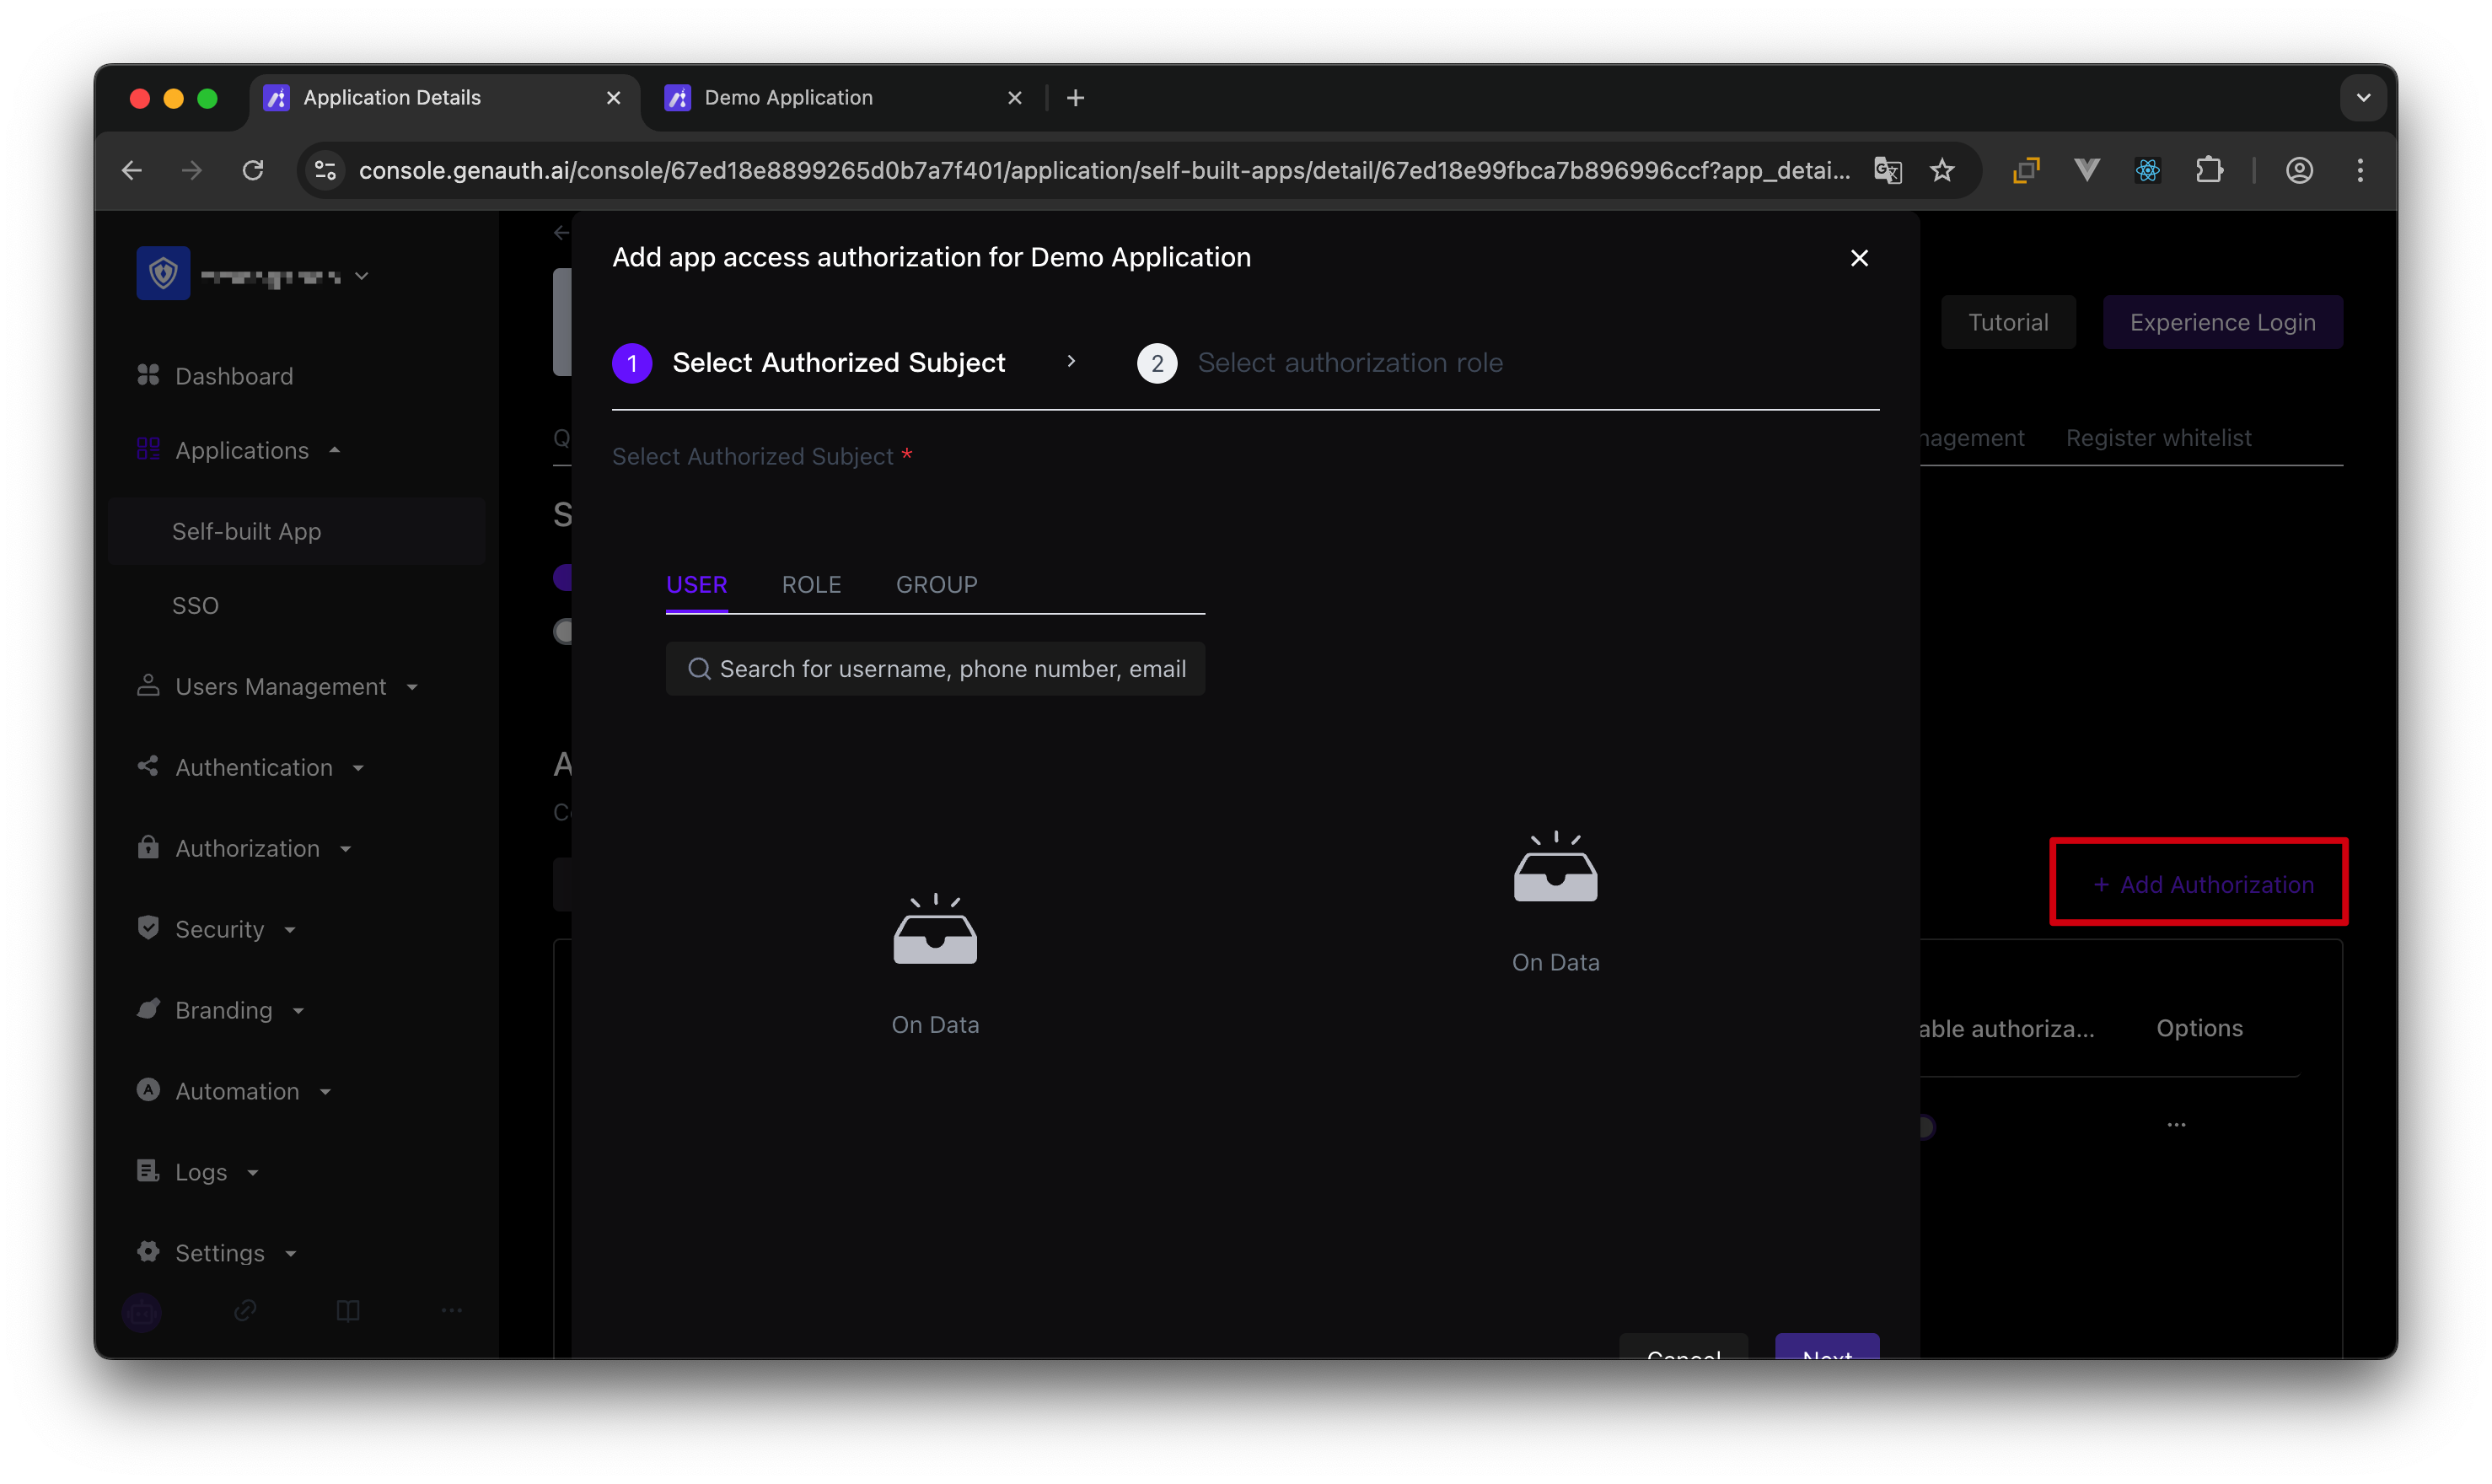Close the authorization dialog with X
This screenshot has width=2492, height=1484.
point(1859,258)
